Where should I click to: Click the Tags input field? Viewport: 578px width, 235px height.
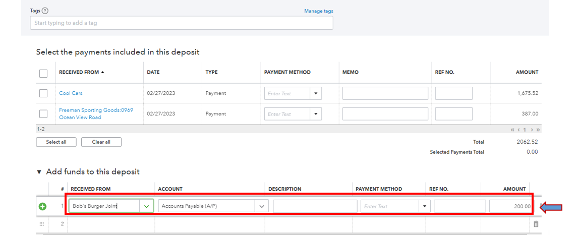coord(181,23)
